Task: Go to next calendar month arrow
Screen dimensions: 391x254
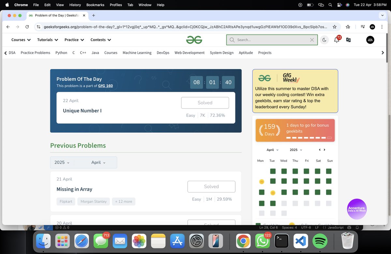Action: (x=324, y=150)
